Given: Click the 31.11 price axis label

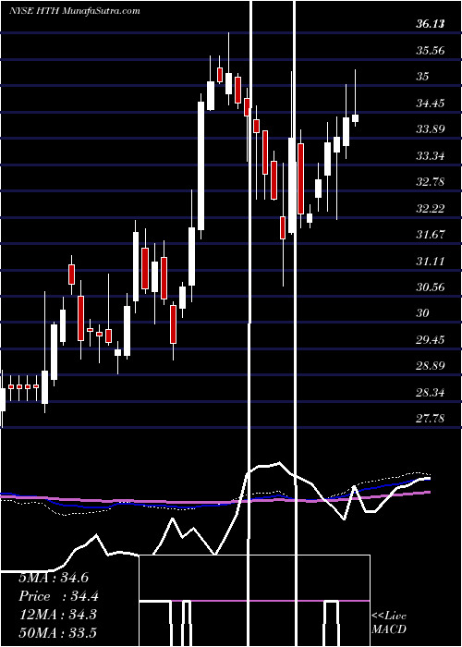Looking at the screenshot, I should (431, 262).
